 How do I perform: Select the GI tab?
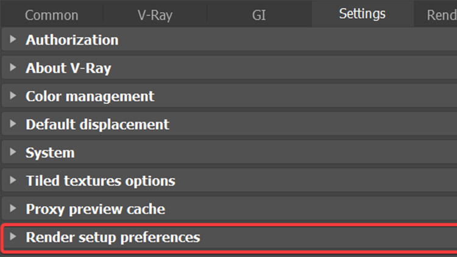[x=259, y=15]
